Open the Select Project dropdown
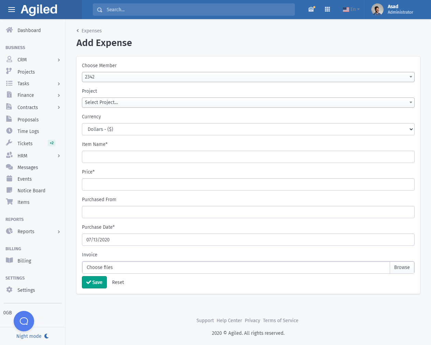Viewport: 431px width, 345px height. pyautogui.click(x=248, y=103)
